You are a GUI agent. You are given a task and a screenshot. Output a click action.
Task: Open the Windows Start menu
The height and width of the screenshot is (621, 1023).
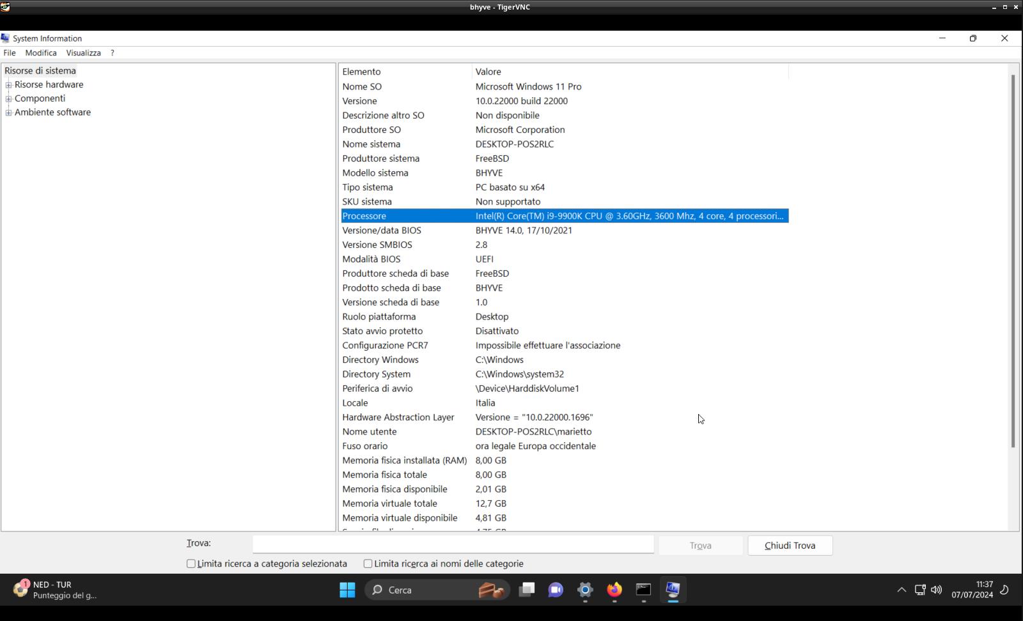pos(347,590)
